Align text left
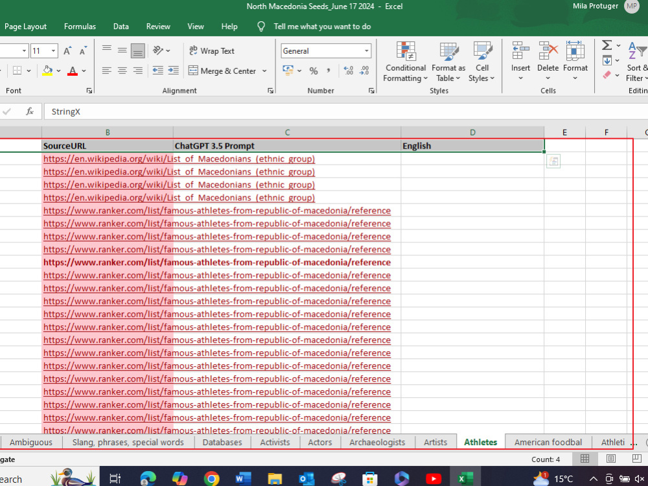Image resolution: width=648 pixels, height=486 pixels. click(x=107, y=71)
